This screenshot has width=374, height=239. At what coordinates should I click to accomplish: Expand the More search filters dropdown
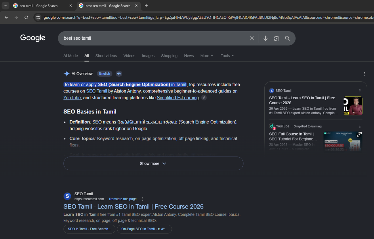pyautogui.click(x=207, y=56)
